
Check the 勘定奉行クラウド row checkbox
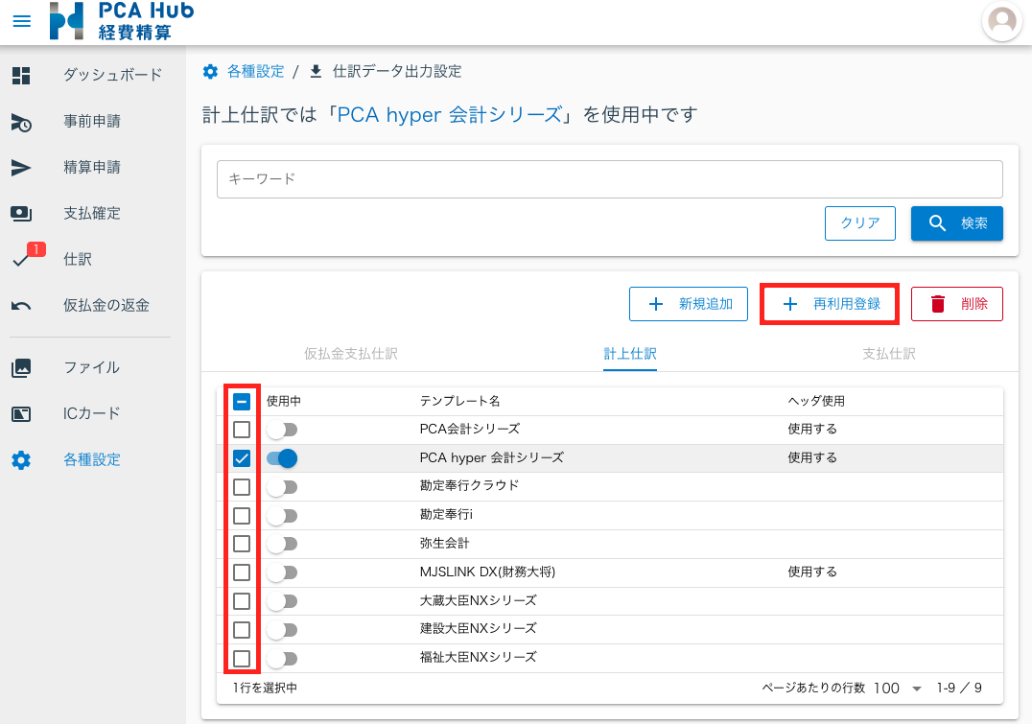(242, 487)
